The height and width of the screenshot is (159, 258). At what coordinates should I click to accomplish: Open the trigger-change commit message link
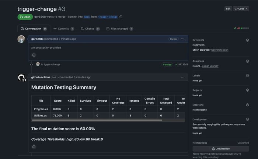tap(50, 65)
